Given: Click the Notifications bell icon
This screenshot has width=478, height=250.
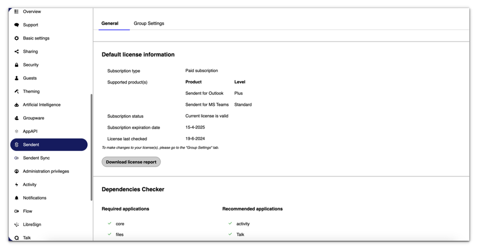Looking at the screenshot, I should (17, 198).
